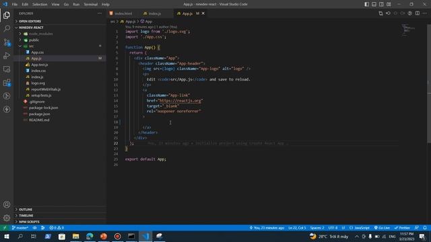
Task: Click the master branch indicator
Action: point(20,228)
